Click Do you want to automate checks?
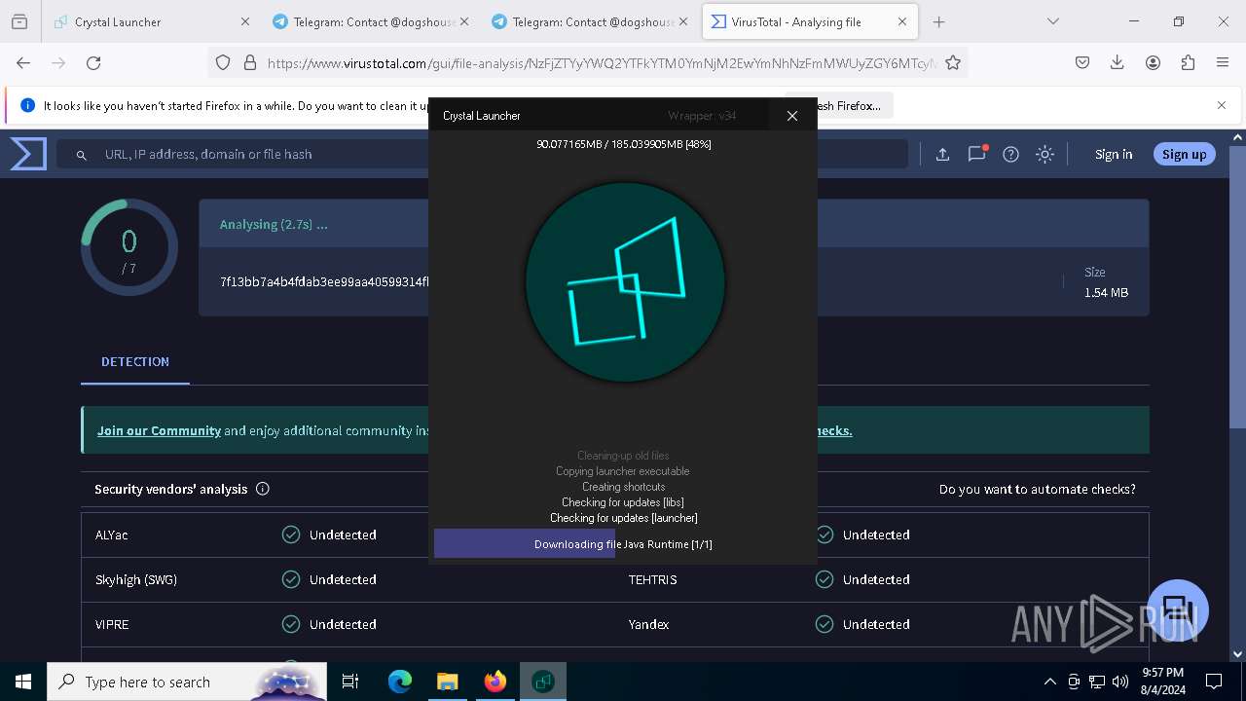This screenshot has height=701, width=1246. 1038,489
